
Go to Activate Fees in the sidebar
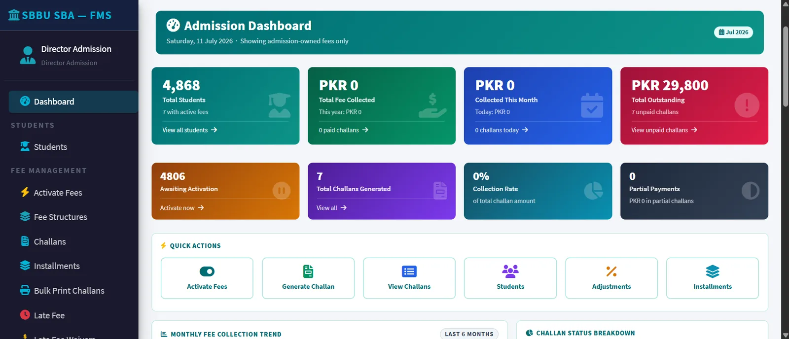pyautogui.click(x=73, y=193)
